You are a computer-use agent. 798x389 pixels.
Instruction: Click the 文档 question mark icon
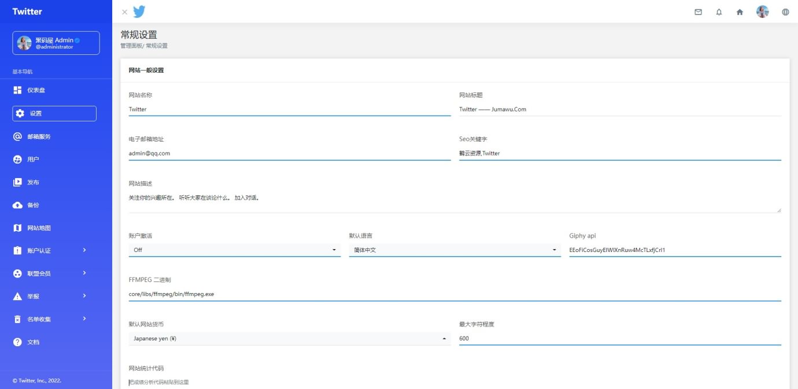click(x=17, y=342)
